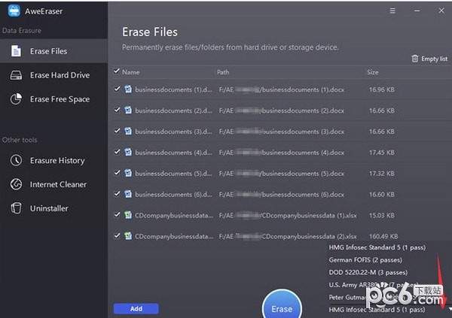
Task: Click the Empty list trash icon
Action: 414,59
